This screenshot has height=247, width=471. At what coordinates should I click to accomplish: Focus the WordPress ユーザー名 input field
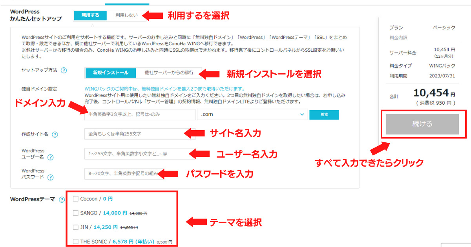click(x=140, y=154)
